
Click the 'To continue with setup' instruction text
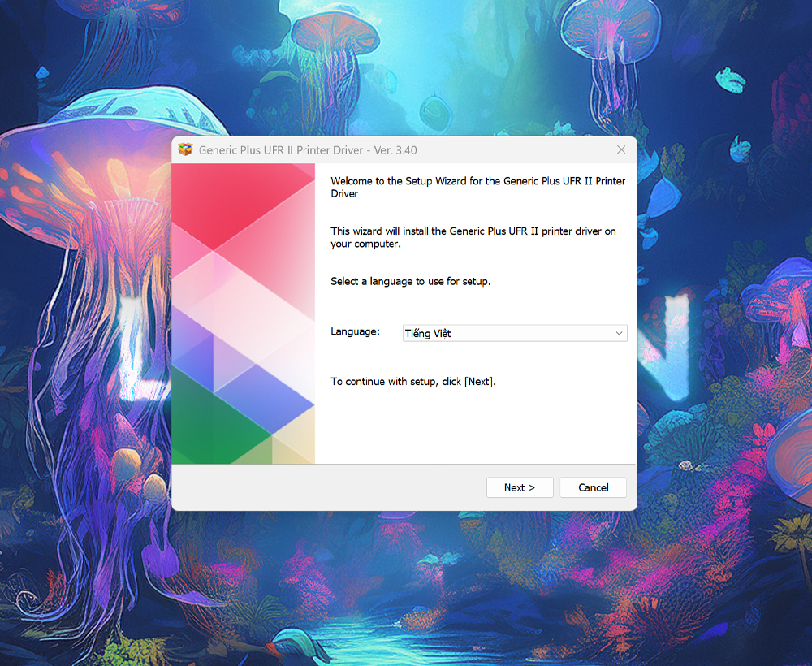tap(412, 381)
